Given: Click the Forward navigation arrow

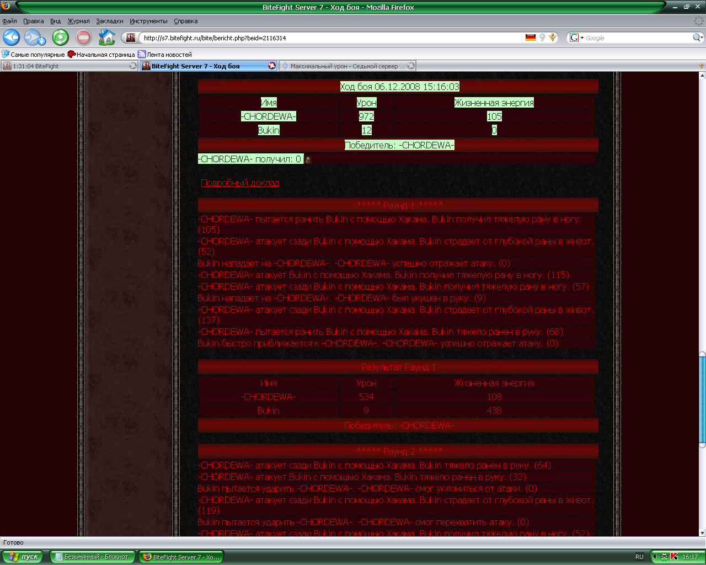Looking at the screenshot, I should tap(33, 38).
